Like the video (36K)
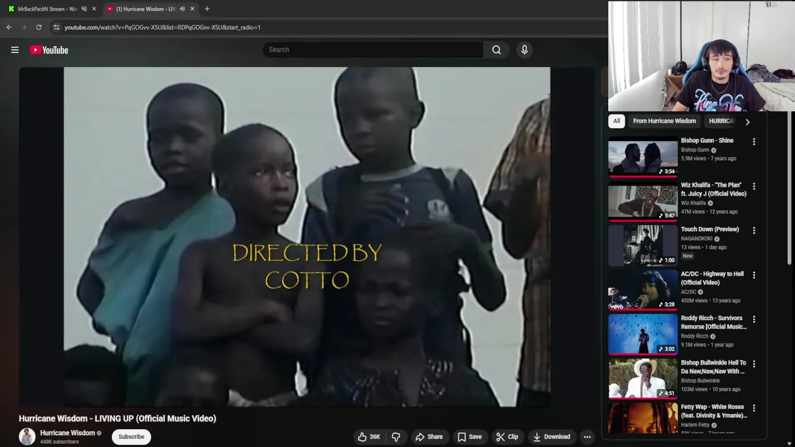The width and height of the screenshot is (795, 447). (x=369, y=436)
